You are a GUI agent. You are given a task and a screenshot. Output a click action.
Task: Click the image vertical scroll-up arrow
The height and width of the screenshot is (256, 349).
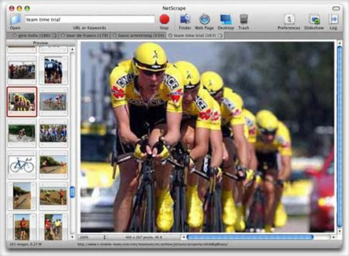click(x=339, y=43)
